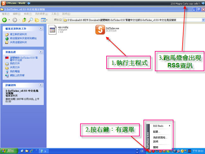The image size is (205, 154).
Task: Collapse the 詳細資料 panel
Action: [41, 85]
